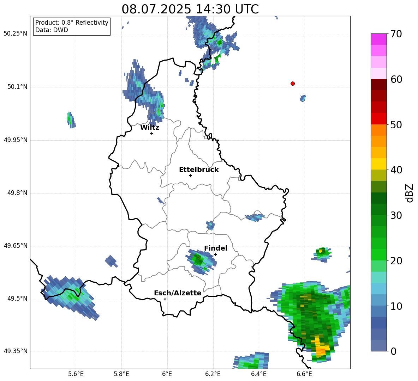Click the 6.2°E longitude label
This screenshot has width=418, height=381.
213,374
